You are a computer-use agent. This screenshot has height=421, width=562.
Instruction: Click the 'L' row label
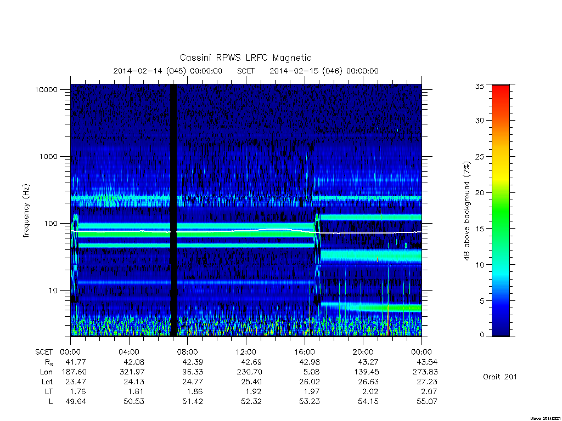pyautogui.click(x=50, y=402)
